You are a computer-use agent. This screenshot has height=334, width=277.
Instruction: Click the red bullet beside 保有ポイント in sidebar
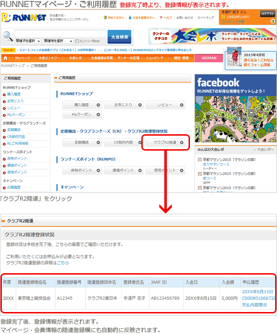4,159
